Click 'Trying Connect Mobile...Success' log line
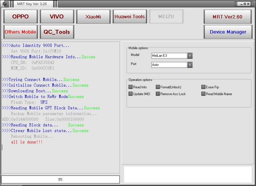This screenshot has height=186, width=256. [x=41, y=80]
